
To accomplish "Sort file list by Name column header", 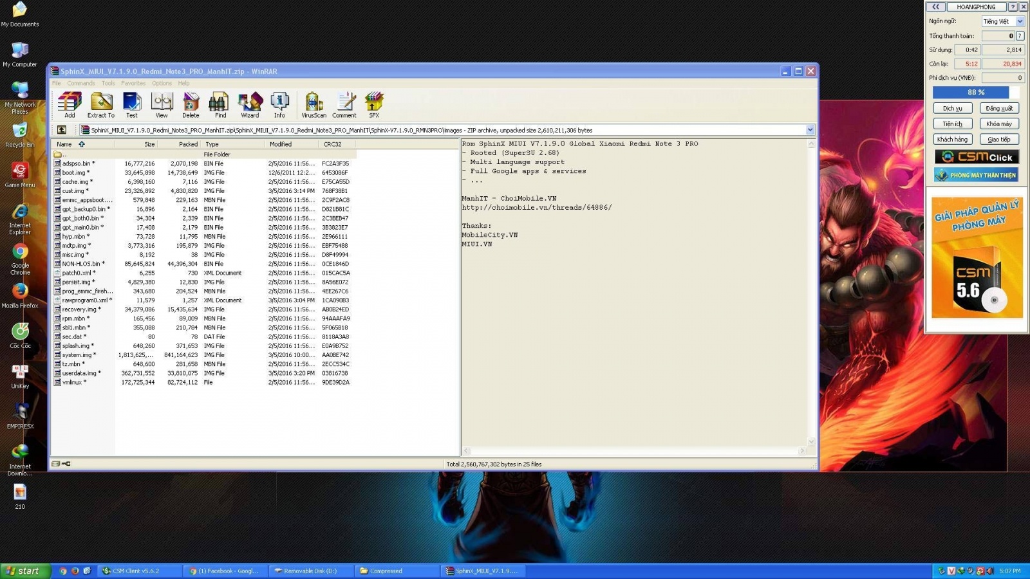I will [x=64, y=144].
